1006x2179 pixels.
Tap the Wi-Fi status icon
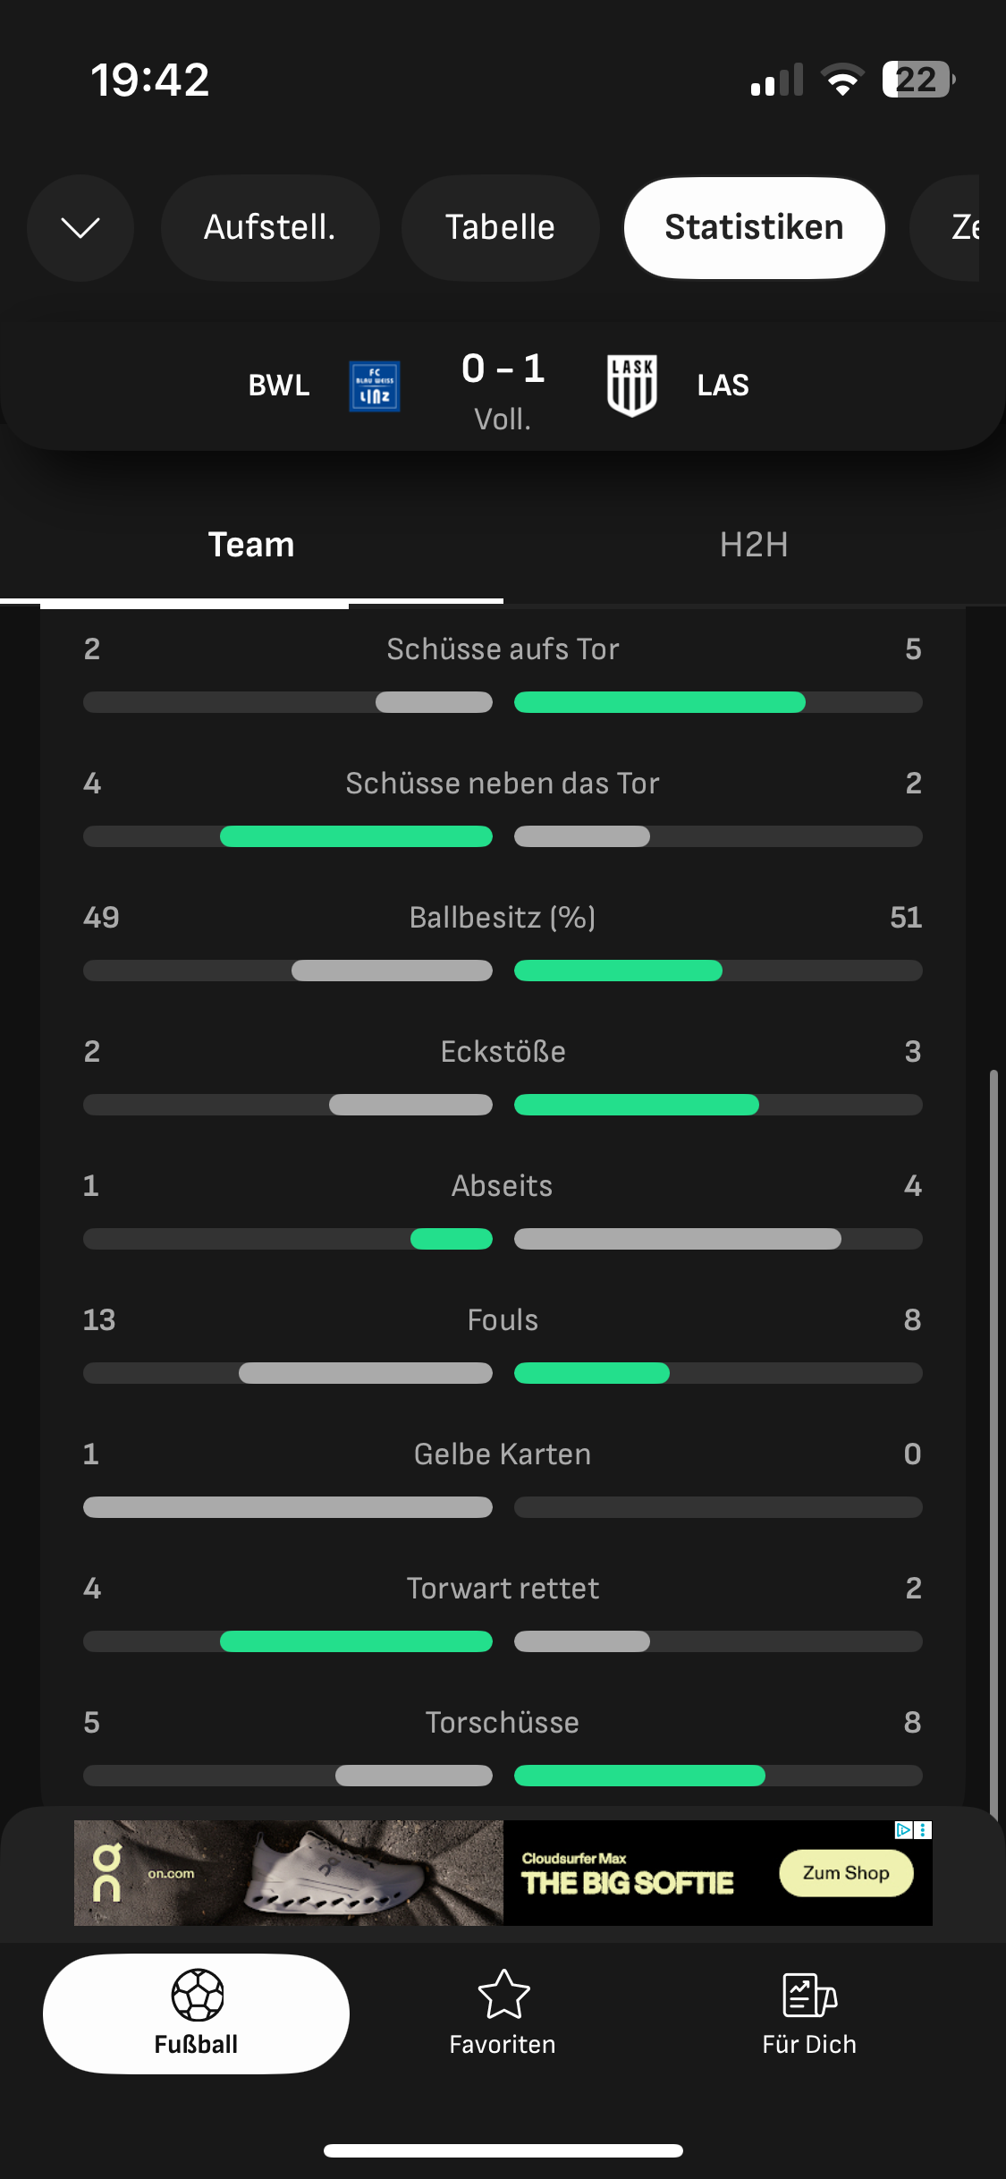coord(841,80)
